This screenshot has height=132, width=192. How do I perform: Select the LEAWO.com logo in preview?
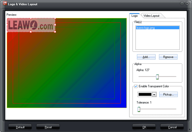31,25
